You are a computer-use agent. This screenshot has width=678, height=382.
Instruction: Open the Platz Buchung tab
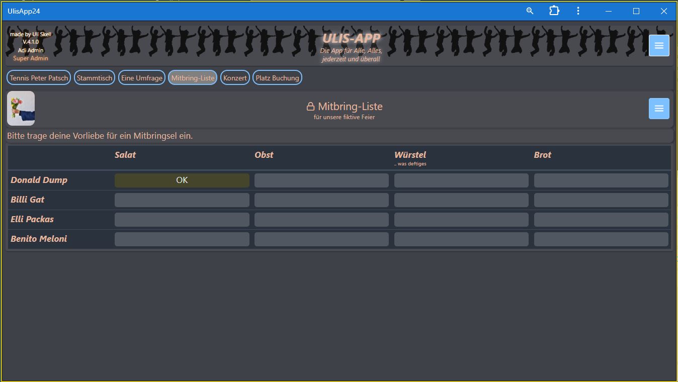pyautogui.click(x=277, y=78)
